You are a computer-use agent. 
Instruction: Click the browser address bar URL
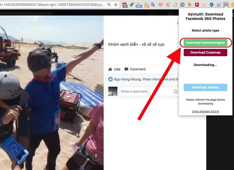coord(52,5)
